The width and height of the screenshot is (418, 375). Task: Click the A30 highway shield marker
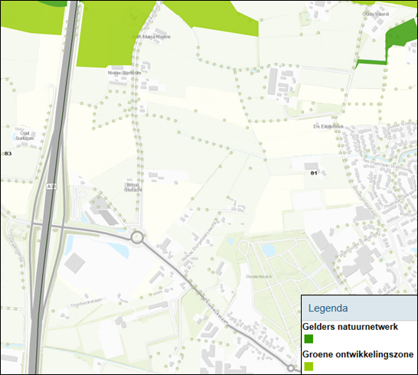[51, 186]
